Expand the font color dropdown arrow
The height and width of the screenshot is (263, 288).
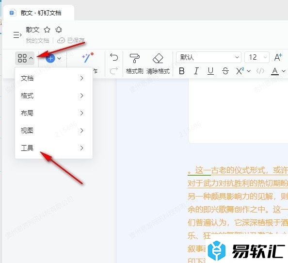click(x=284, y=71)
